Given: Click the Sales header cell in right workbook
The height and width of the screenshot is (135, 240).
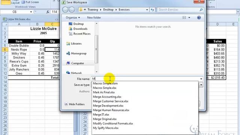Looking at the screenshot, I should point(217,41).
